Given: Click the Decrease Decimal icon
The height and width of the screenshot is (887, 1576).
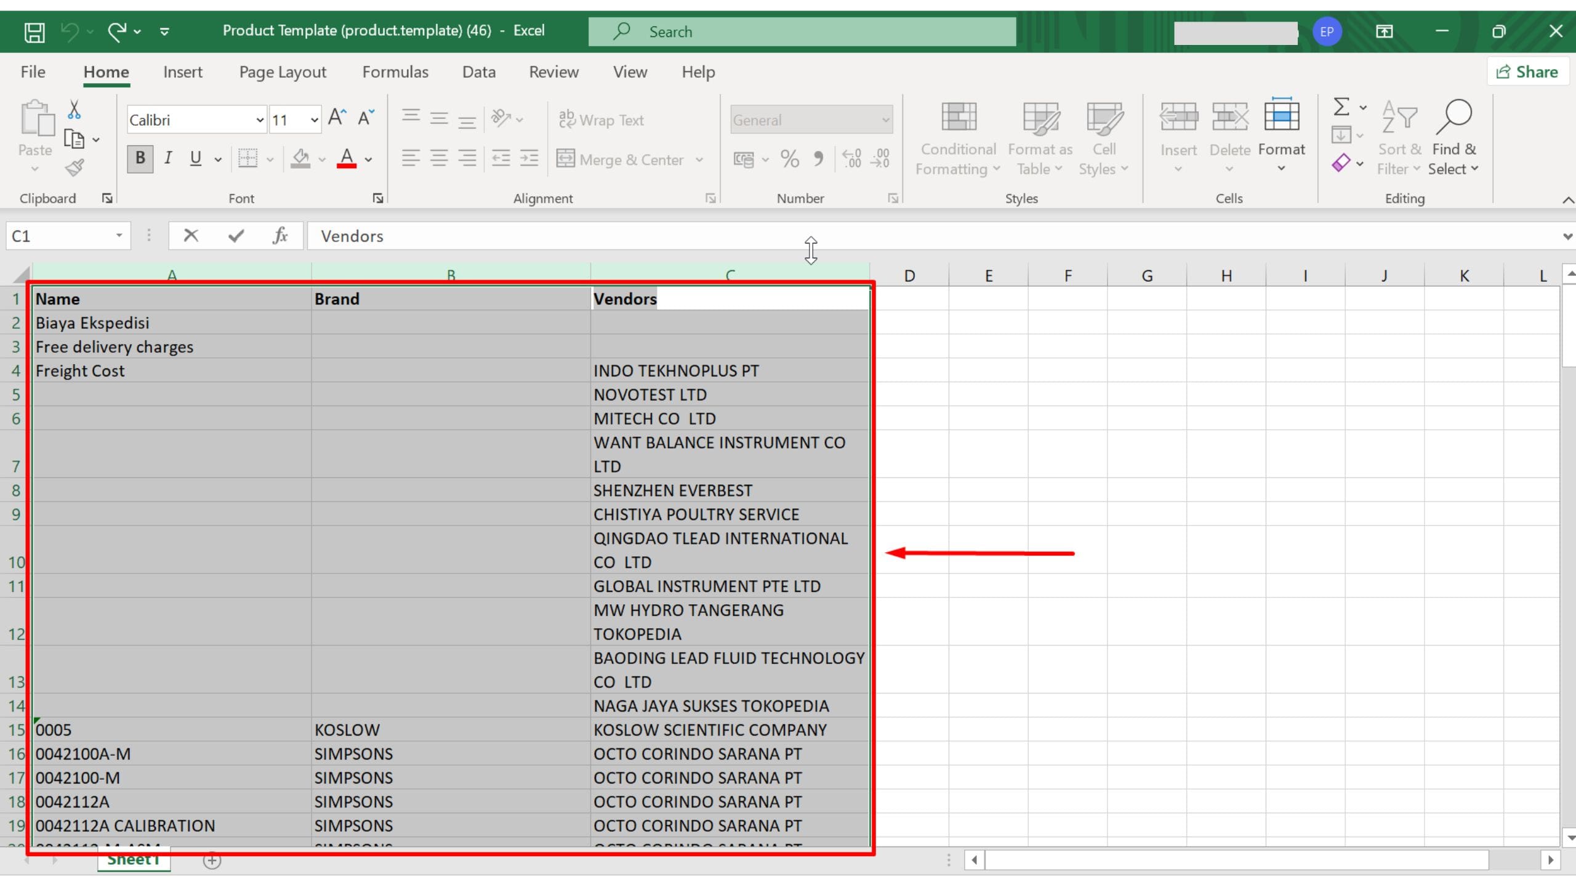Looking at the screenshot, I should [880, 160].
